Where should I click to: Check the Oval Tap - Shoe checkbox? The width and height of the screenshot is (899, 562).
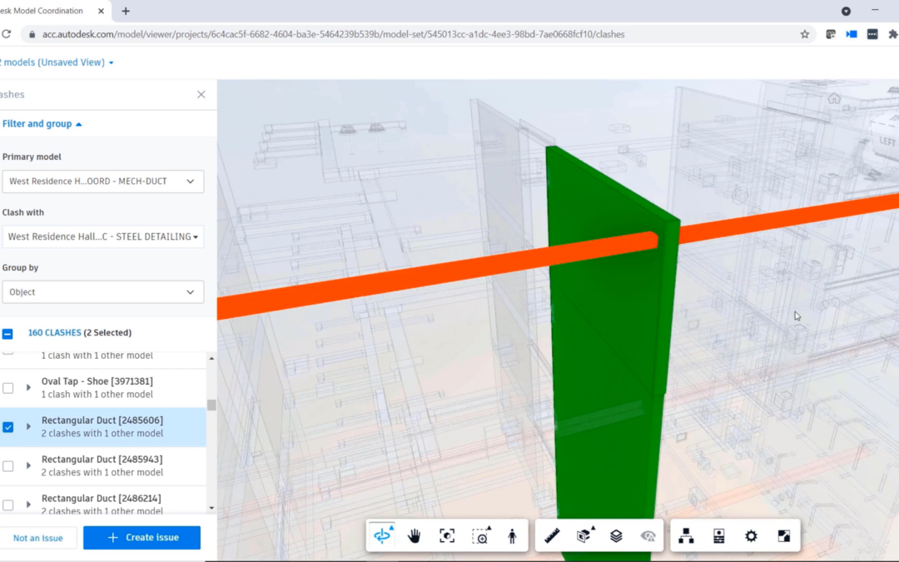pyautogui.click(x=9, y=388)
